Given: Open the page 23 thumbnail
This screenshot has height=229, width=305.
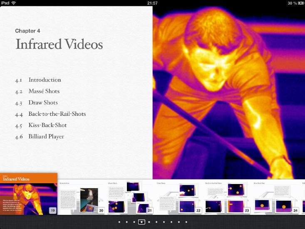Looking at the screenshot, I should click(x=227, y=197).
